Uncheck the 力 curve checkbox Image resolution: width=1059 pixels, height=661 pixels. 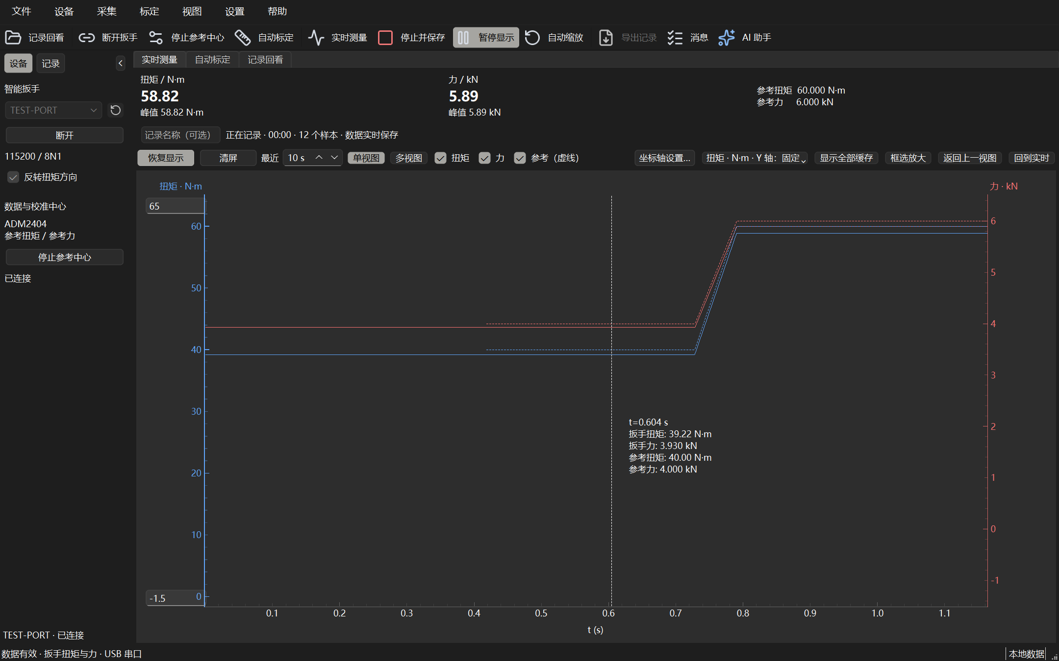[484, 158]
